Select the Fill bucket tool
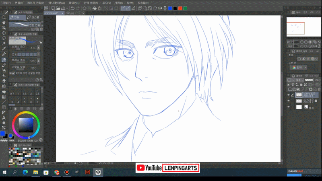 pos(4,92)
